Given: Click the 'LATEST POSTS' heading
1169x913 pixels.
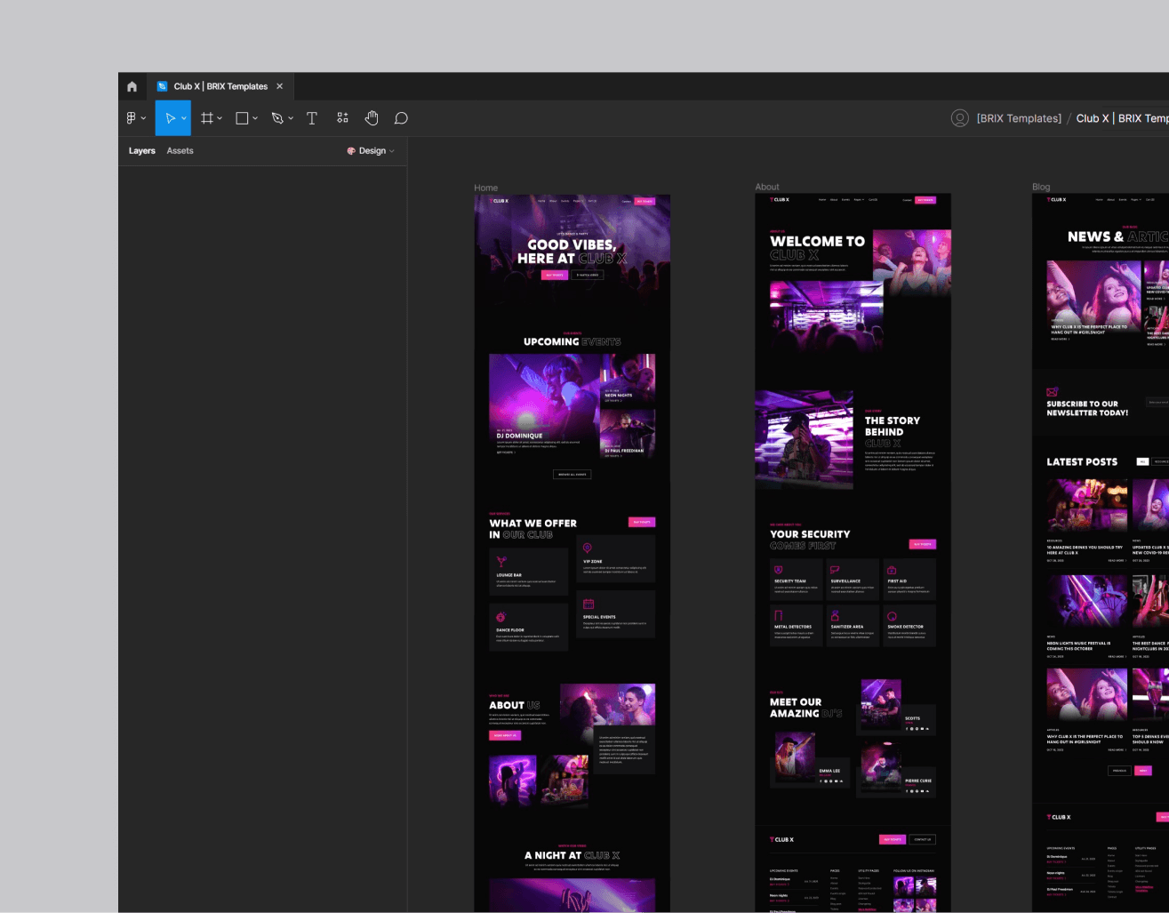Looking at the screenshot, I should pyautogui.click(x=1082, y=461).
